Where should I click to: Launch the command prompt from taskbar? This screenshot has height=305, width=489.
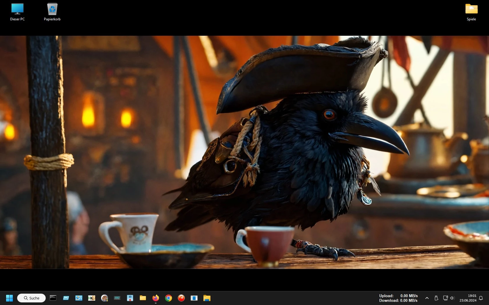click(53, 298)
